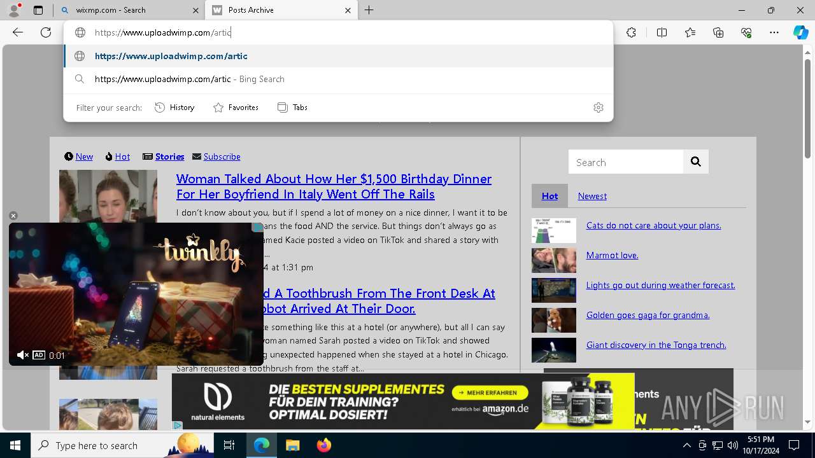Open Toothbrush From The Front Desk article
This screenshot has width=815, height=458.
pos(379,301)
